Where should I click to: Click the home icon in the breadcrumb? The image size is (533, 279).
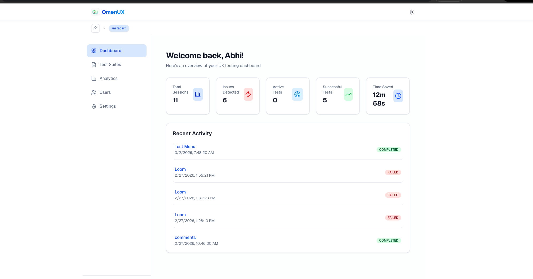(95, 28)
